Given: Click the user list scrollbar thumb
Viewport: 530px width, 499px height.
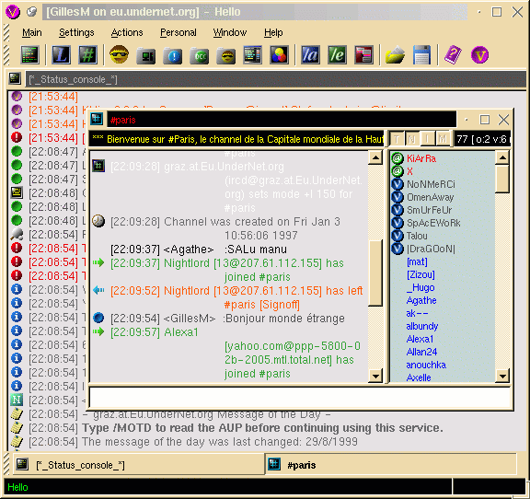Looking at the screenshot, I should 502,179.
